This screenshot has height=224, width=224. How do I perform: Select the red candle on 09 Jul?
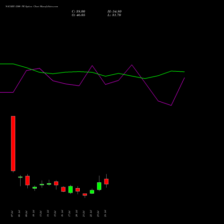[27, 181]
